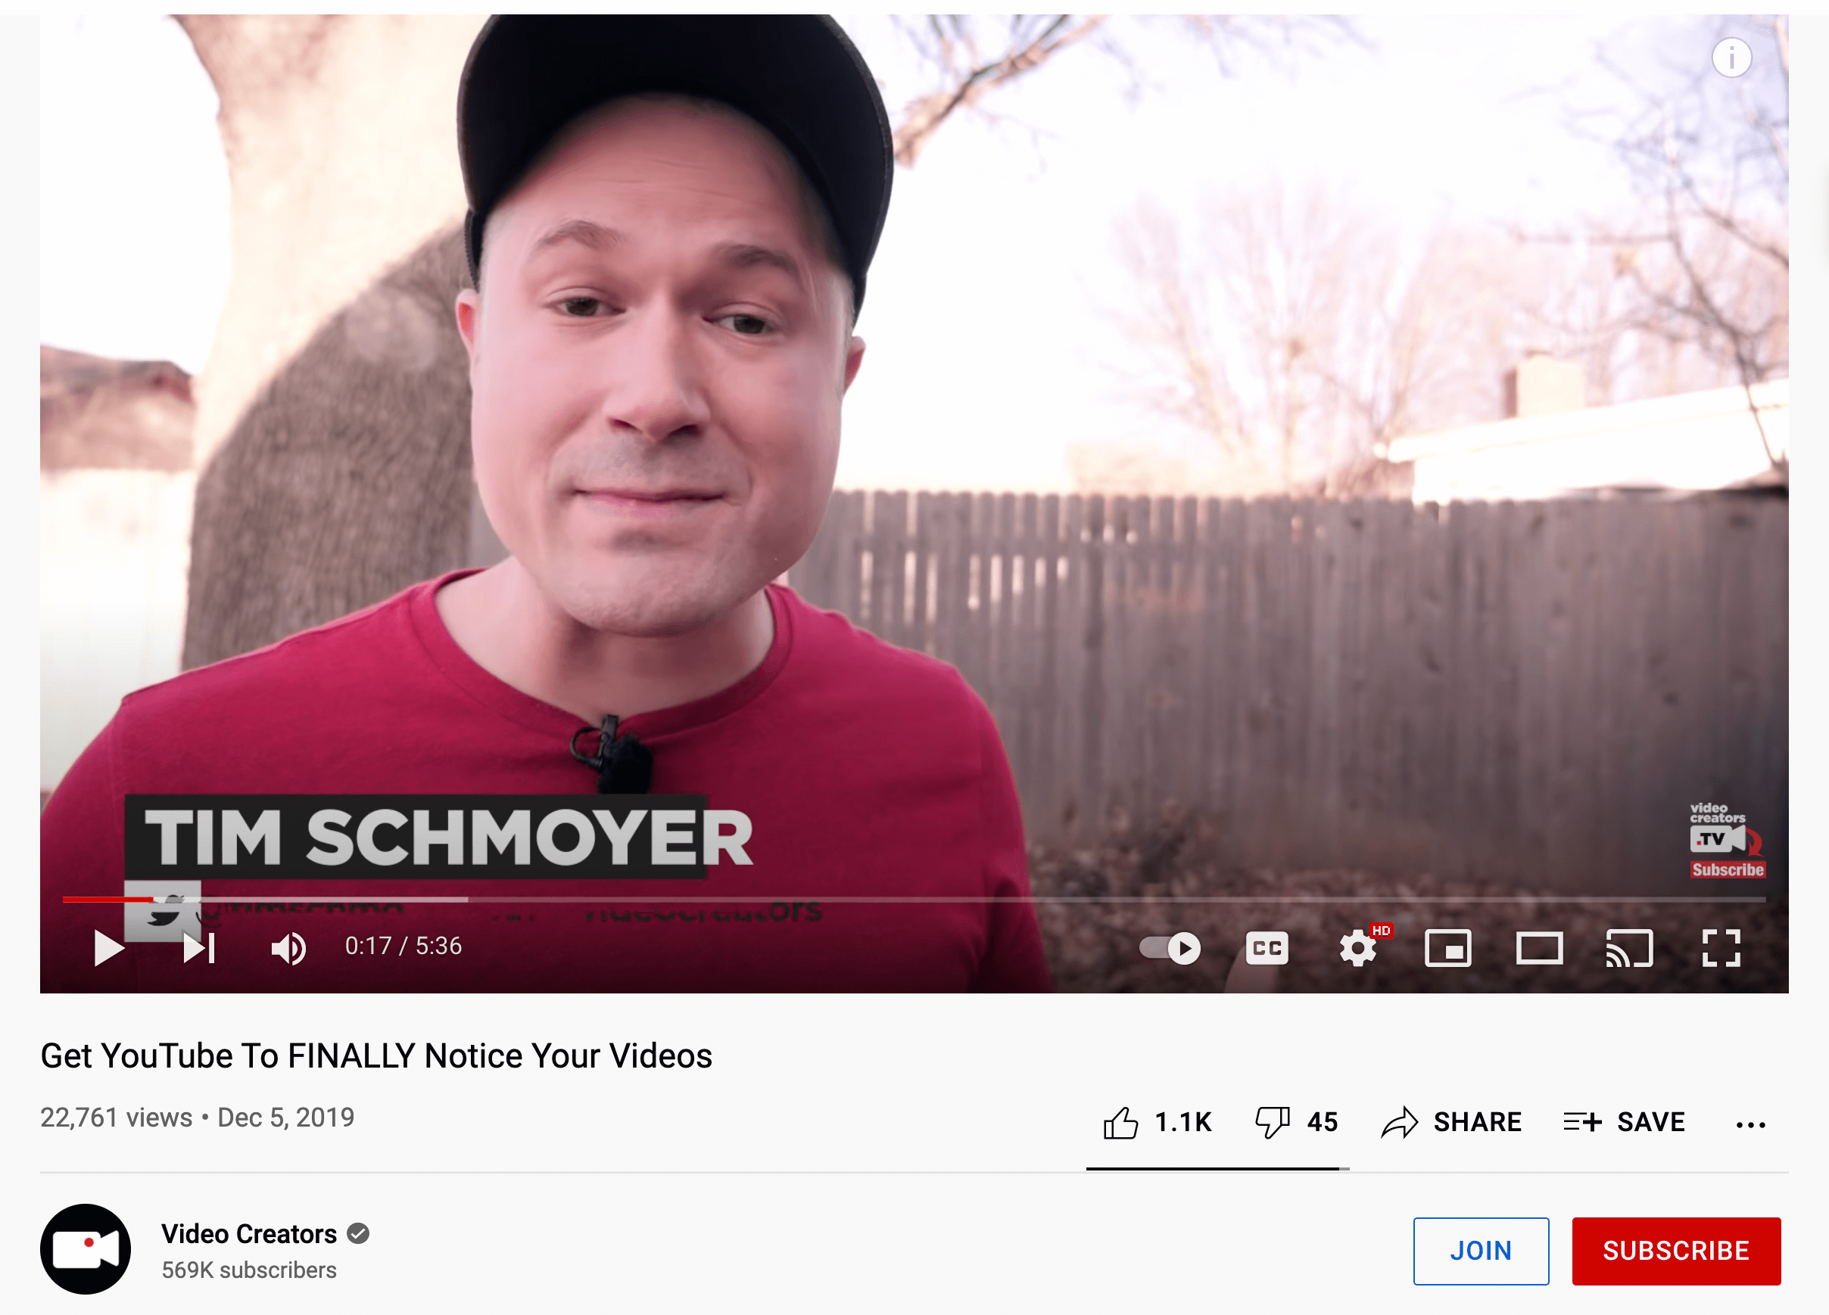Viewport: 1829px width, 1315px height.
Task: Turn on closed captions
Action: (1267, 947)
